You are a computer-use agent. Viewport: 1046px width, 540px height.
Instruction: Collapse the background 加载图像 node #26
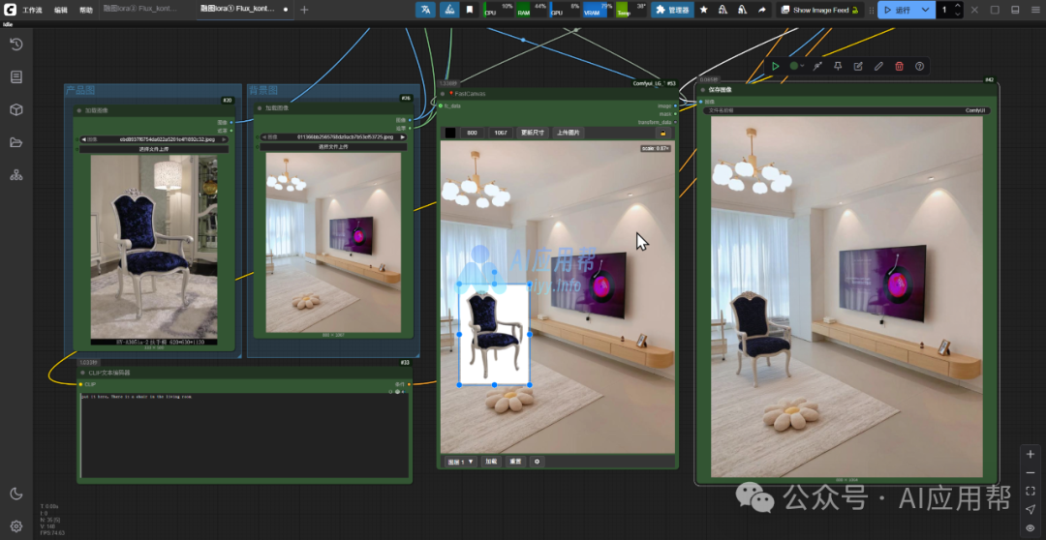261,108
